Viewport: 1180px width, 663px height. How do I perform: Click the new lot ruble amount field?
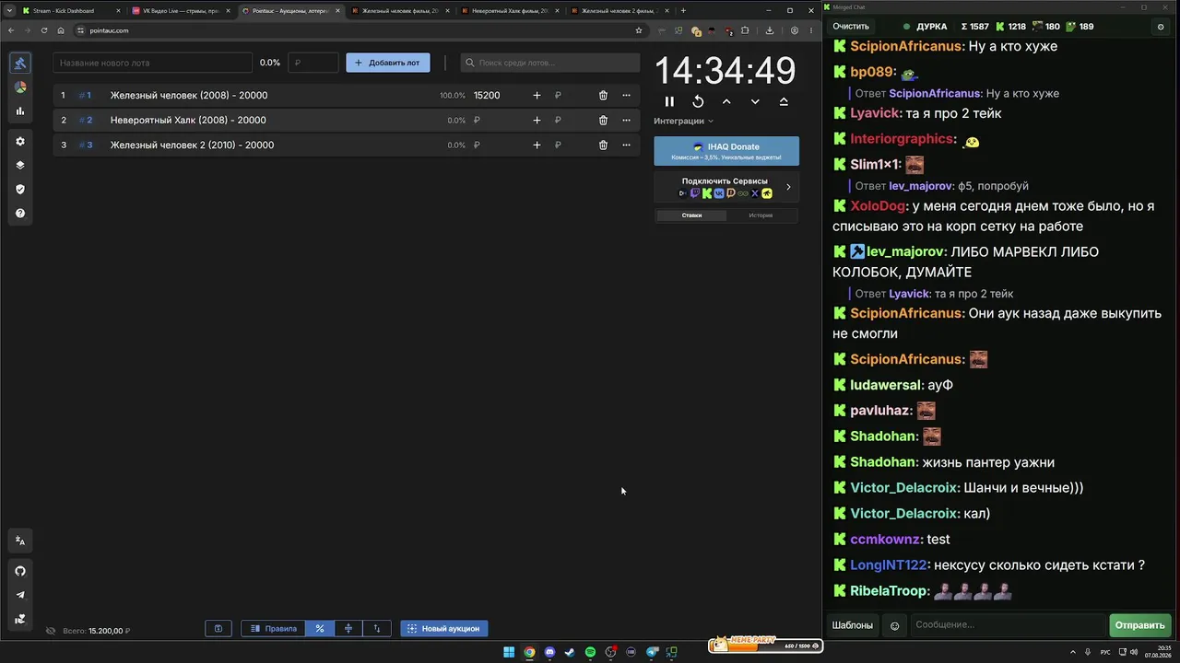pos(313,63)
